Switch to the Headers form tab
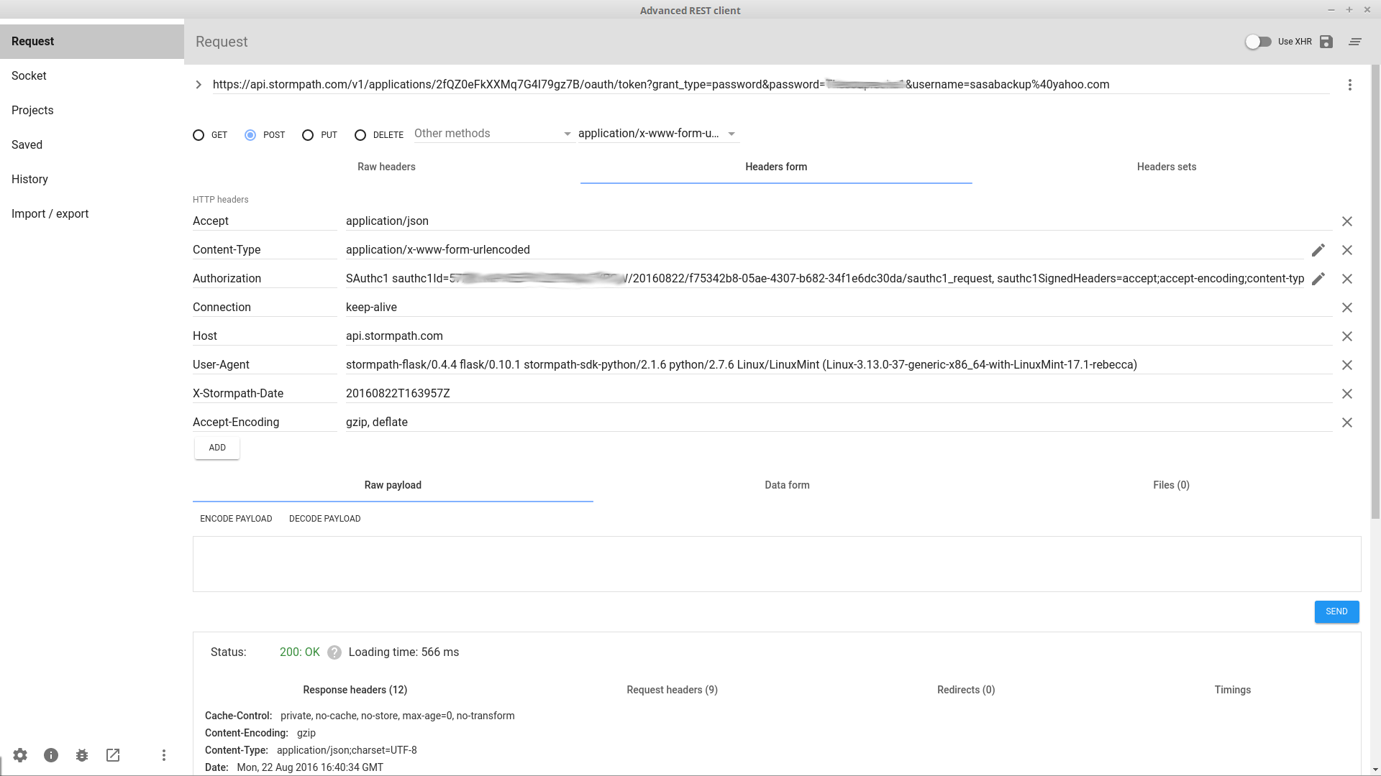Viewport: 1381px width, 776px height. click(776, 167)
